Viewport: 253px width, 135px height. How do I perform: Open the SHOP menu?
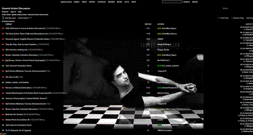coord(134,2)
